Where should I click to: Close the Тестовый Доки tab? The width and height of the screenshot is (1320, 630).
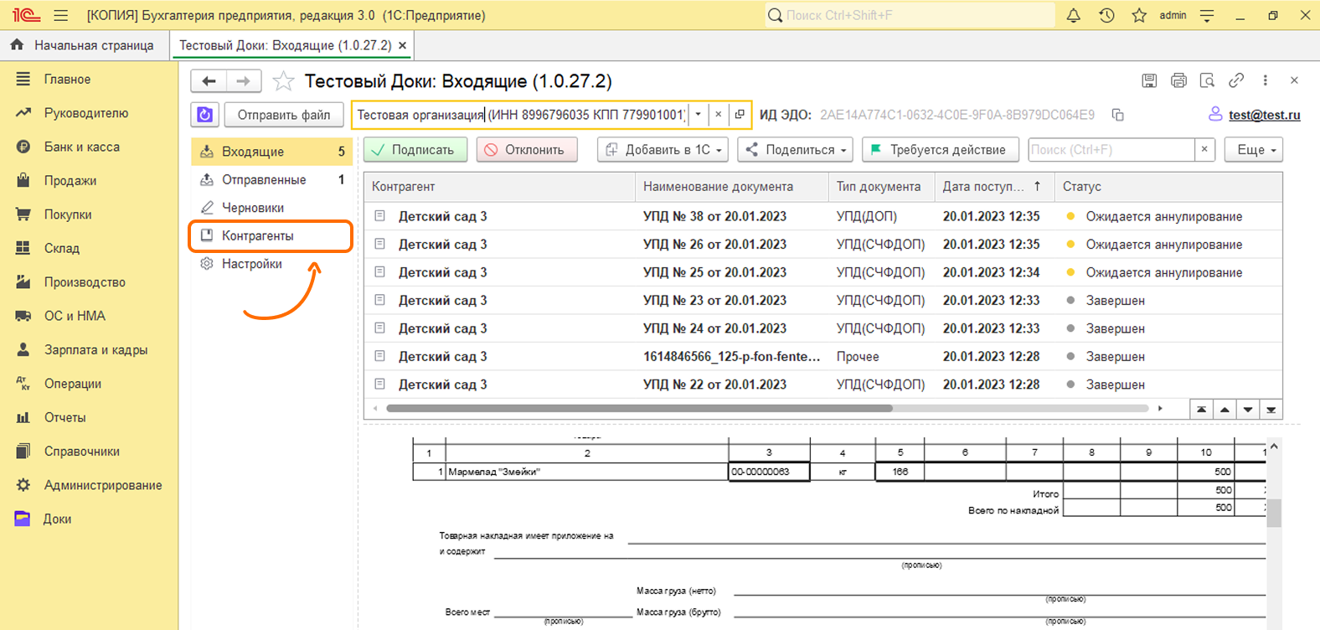tap(403, 45)
